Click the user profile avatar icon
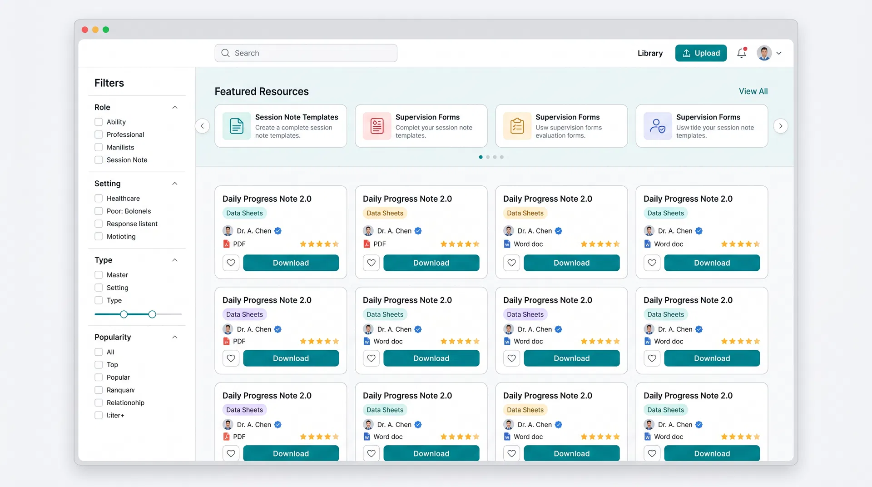The width and height of the screenshot is (872, 487). [x=764, y=53]
